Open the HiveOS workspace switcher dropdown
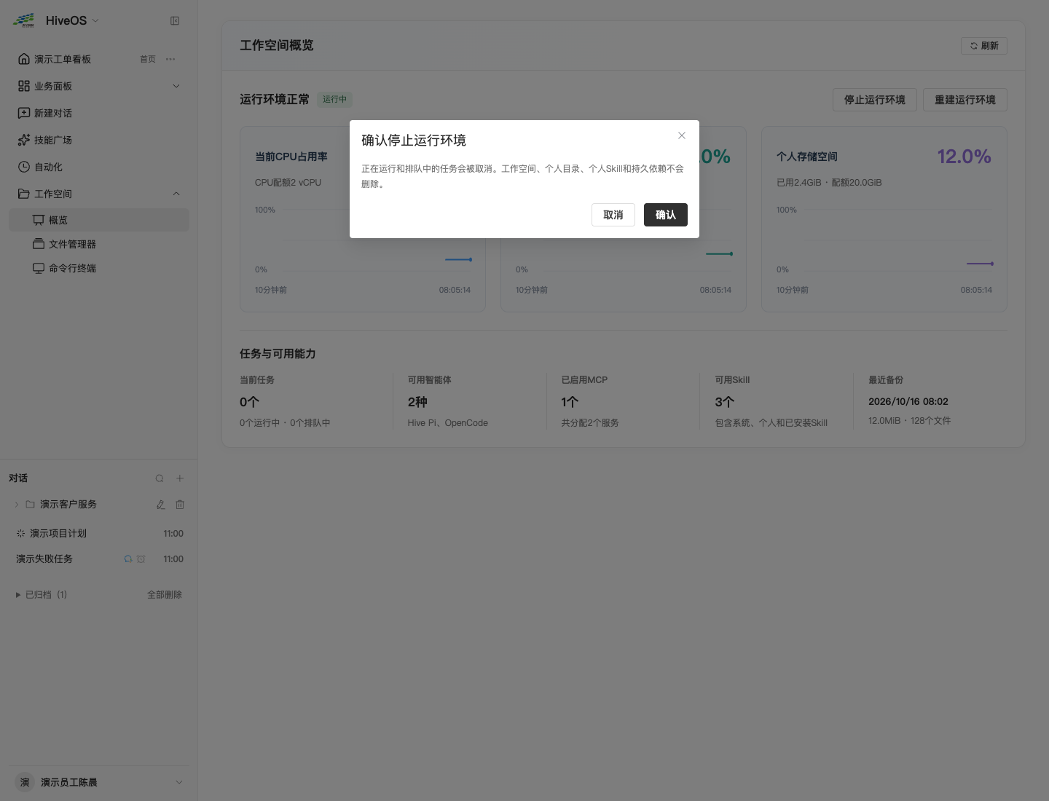This screenshot has height=801, width=1049. (95, 20)
